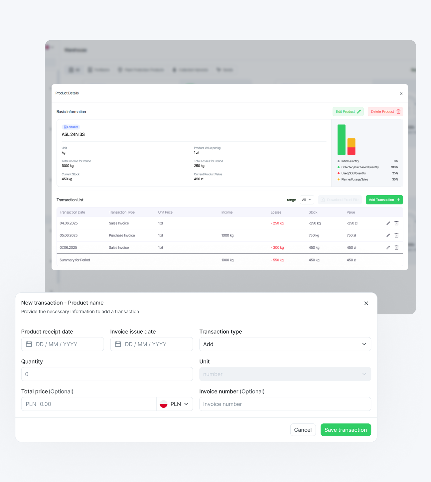Click the Summary for Period row label
The width and height of the screenshot is (431, 482).
(75, 260)
